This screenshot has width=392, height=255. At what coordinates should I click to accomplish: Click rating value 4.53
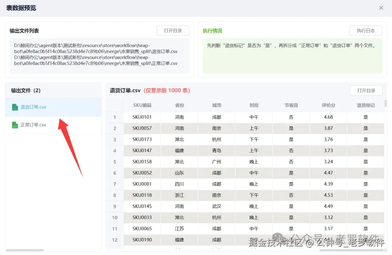pos(328,195)
